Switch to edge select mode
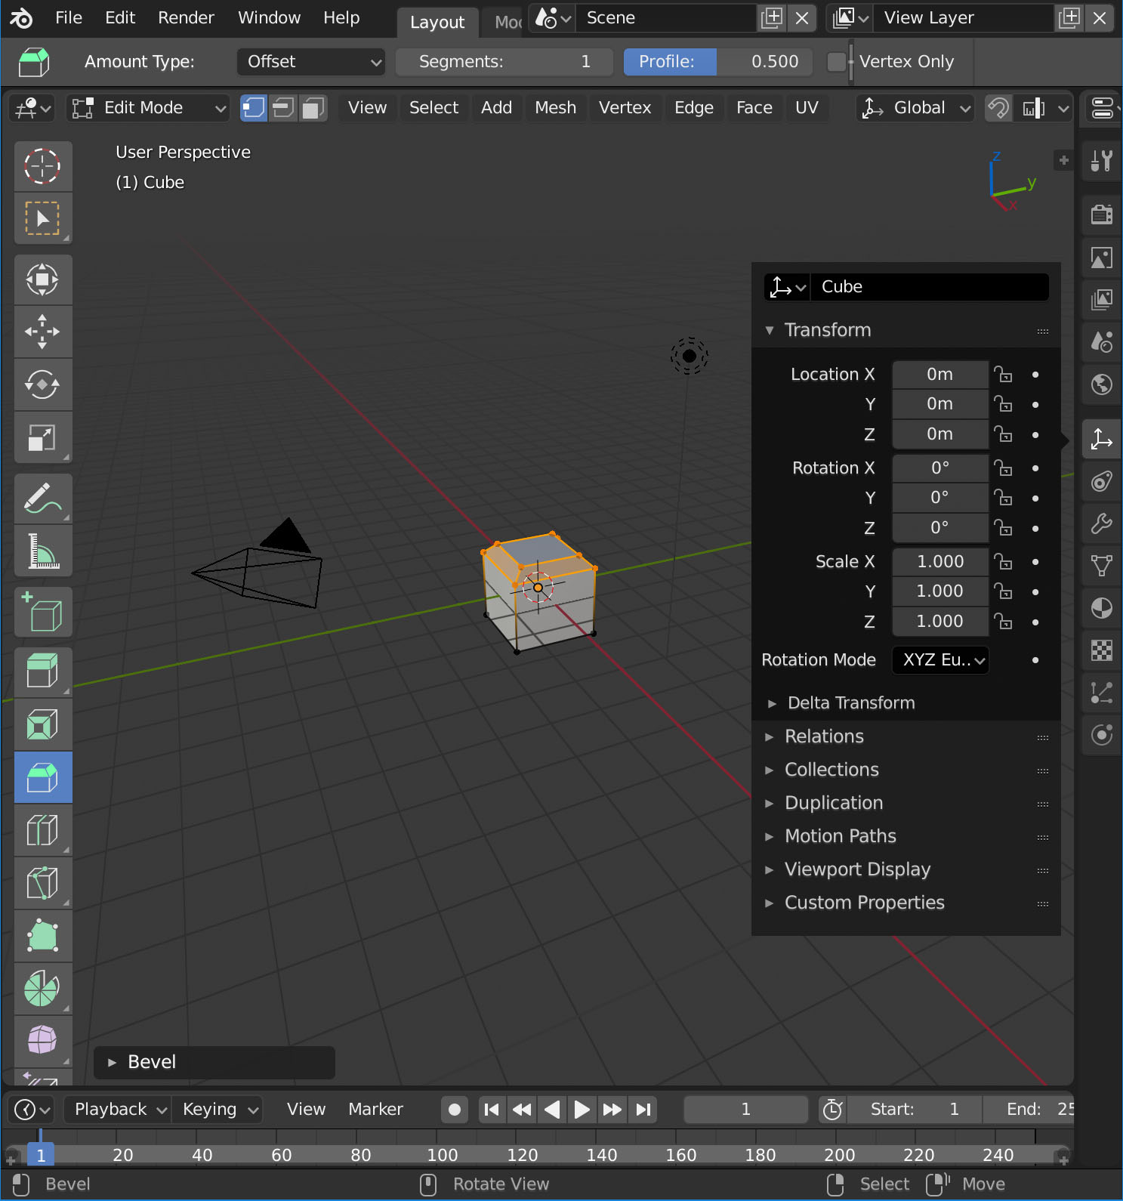The image size is (1123, 1201). point(283,108)
